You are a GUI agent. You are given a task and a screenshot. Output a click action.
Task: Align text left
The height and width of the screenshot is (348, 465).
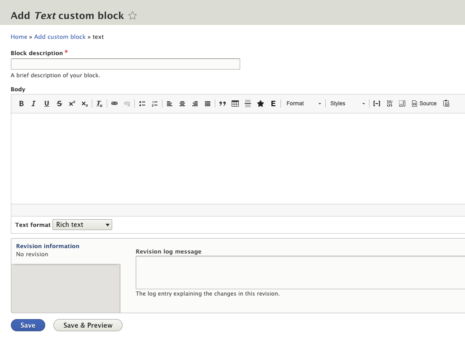click(170, 103)
